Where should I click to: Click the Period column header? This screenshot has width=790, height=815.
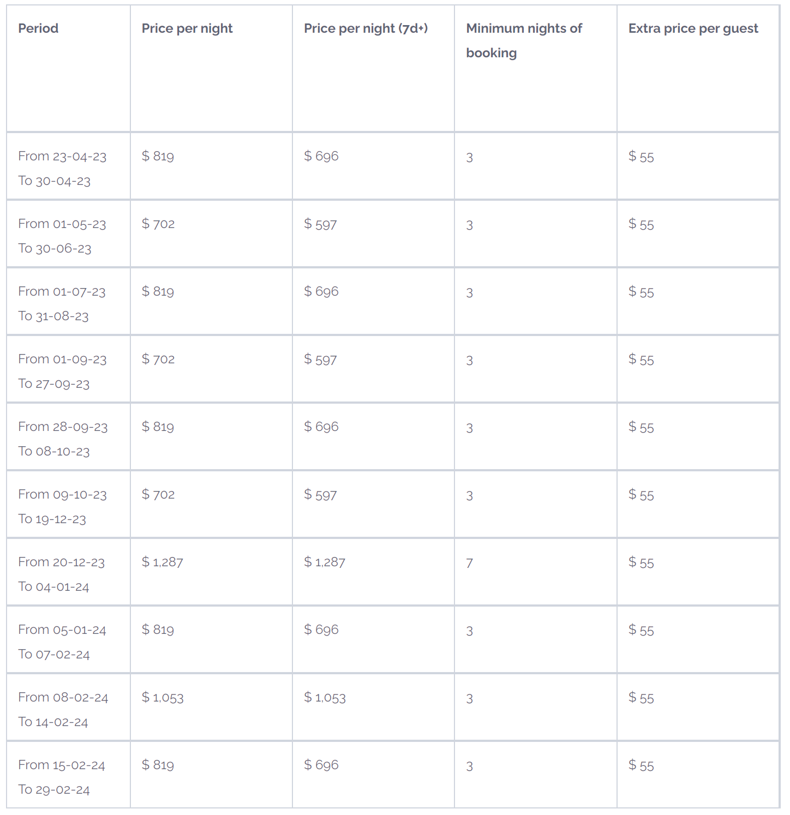(x=38, y=28)
